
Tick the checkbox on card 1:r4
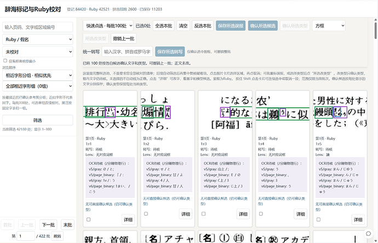[261, 213]
